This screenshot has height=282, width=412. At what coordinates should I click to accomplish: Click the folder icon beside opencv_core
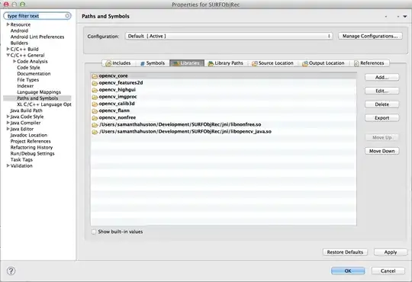[x=95, y=76]
